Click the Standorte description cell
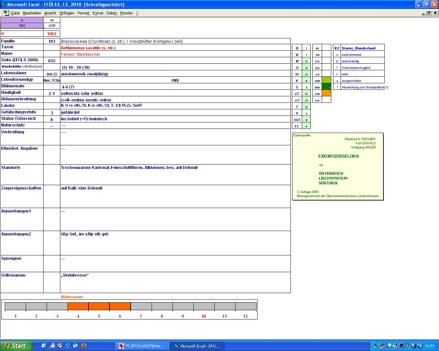Viewport: 439px width, 351px height. (x=175, y=174)
